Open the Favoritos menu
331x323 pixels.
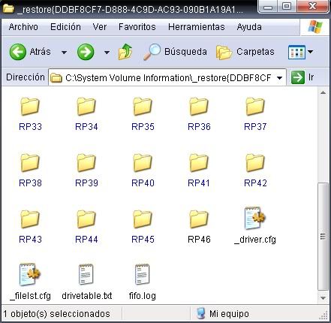137,27
